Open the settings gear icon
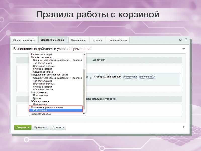Screen dimensions: 201x151 pos(180,40)
